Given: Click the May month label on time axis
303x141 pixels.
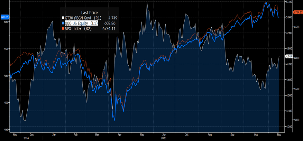Looking at the screenshot, I should pyautogui.click(x=141, y=134).
